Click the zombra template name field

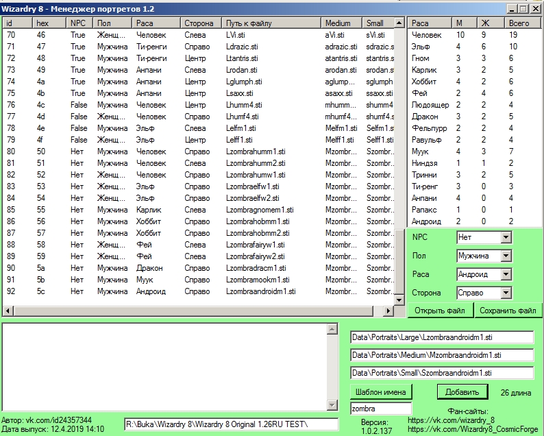pos(382,409)
